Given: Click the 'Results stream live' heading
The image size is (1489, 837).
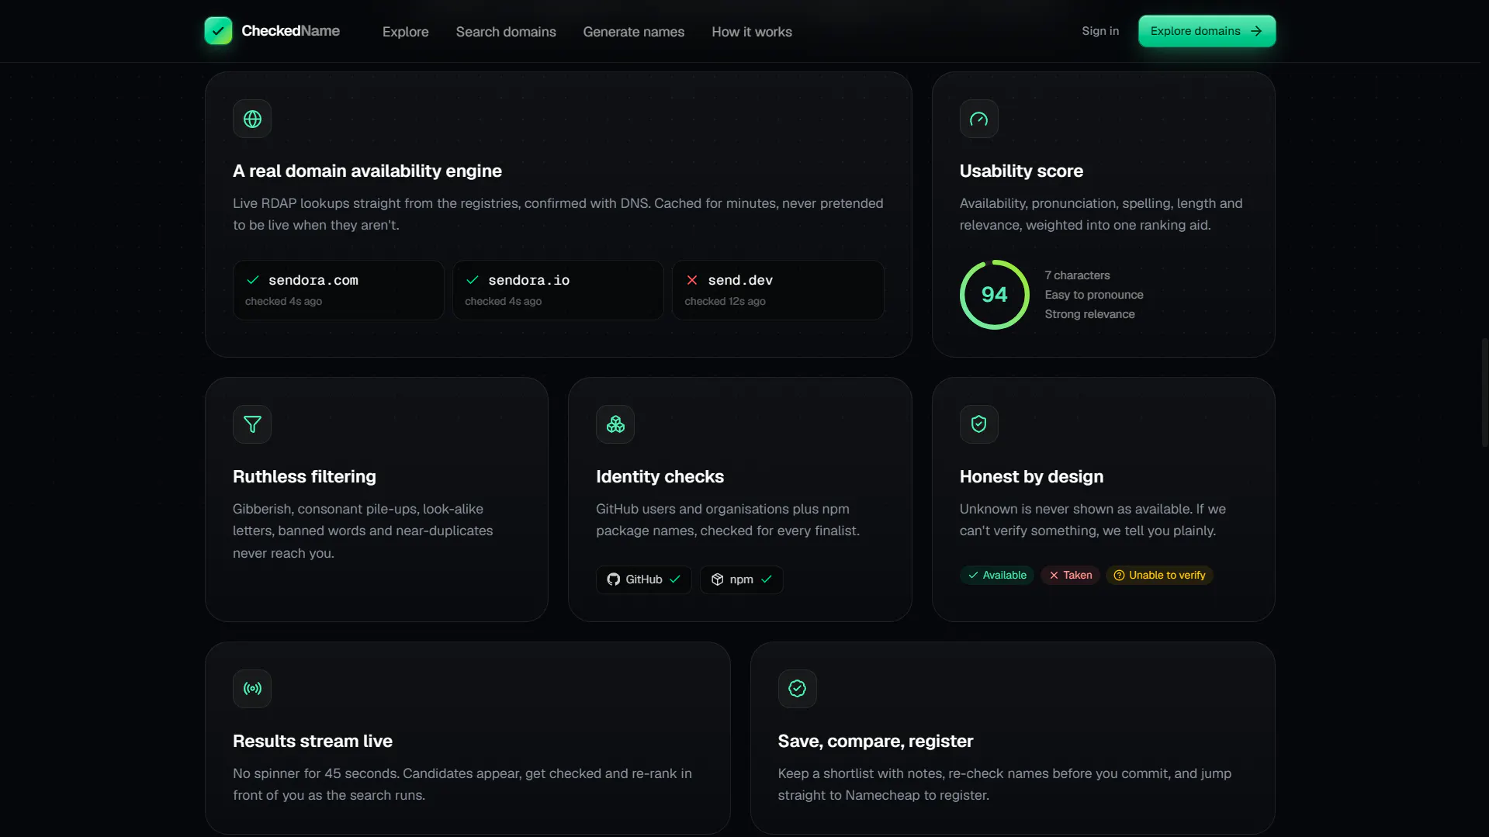Looking at the screenshot, I should (313, 741).
